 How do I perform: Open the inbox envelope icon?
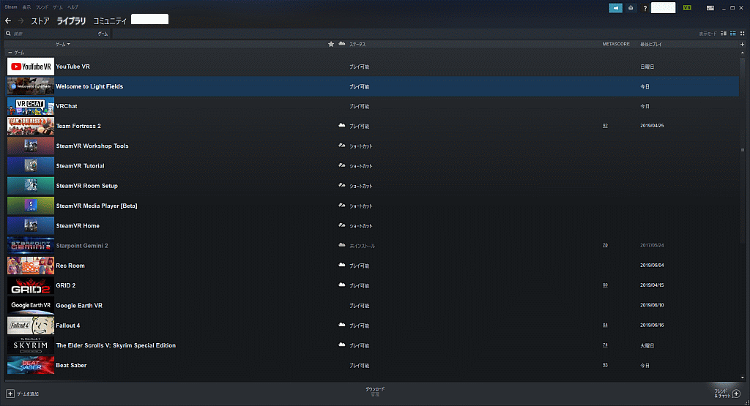coord(631,7)
